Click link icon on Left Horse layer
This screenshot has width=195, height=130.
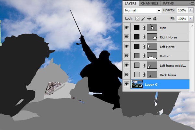[144, 46]
